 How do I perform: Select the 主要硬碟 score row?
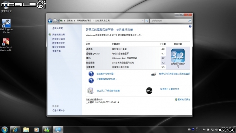126,67
